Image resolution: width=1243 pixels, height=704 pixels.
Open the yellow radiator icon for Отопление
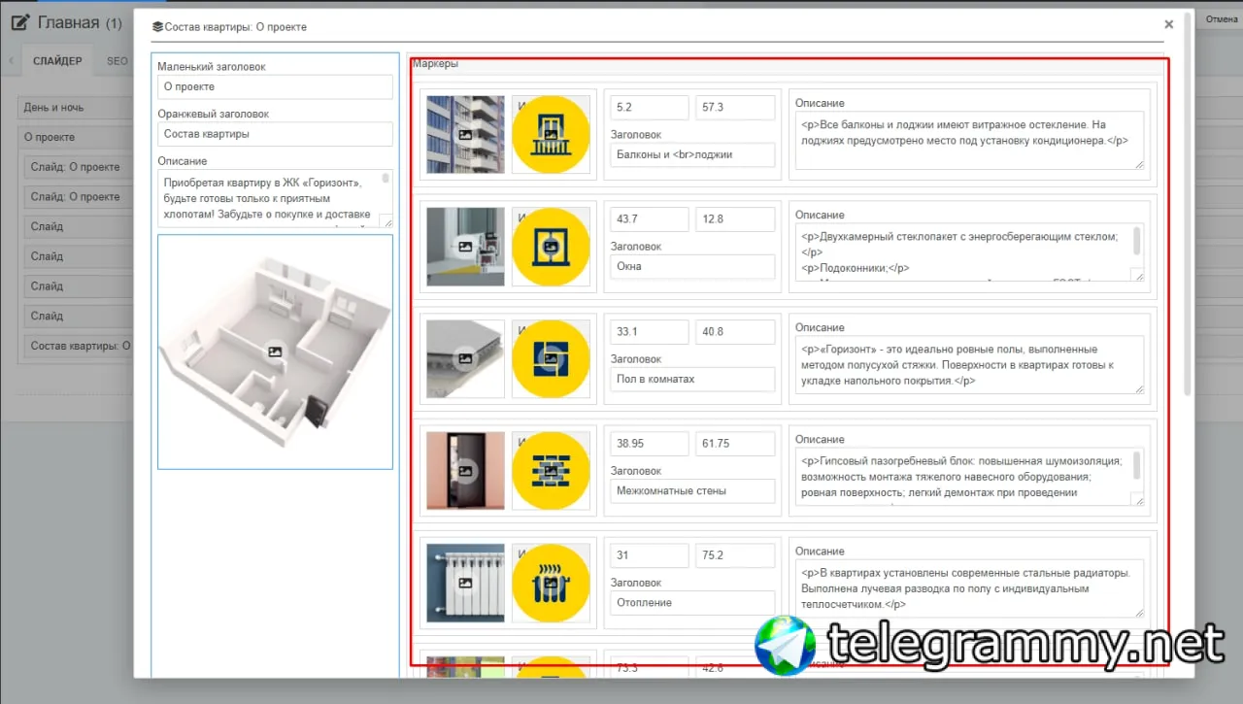point(551,583)
